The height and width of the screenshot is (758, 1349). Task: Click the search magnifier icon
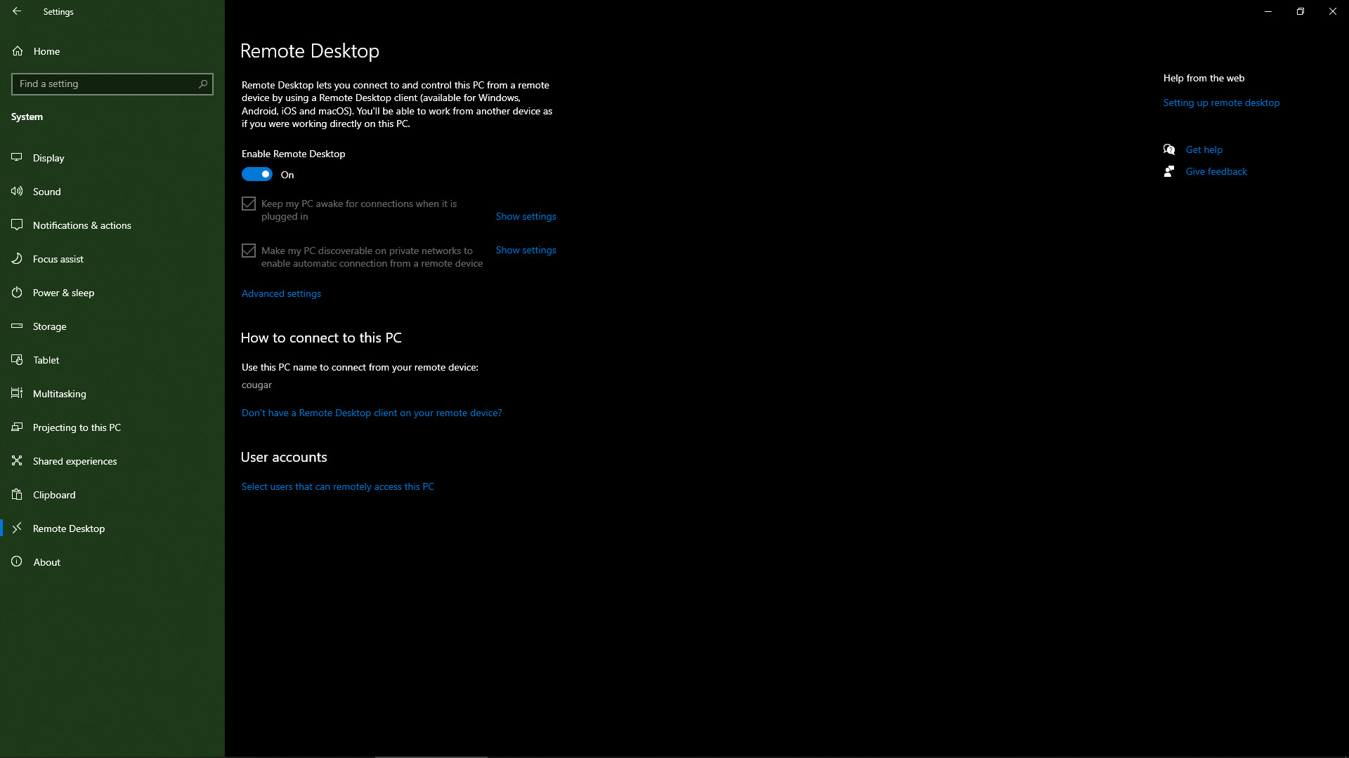tap(203, 84)
